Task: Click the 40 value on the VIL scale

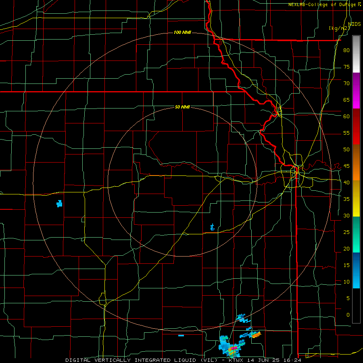Action: pos(346,182)
